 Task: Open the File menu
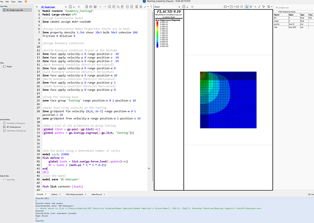[2, 2]
